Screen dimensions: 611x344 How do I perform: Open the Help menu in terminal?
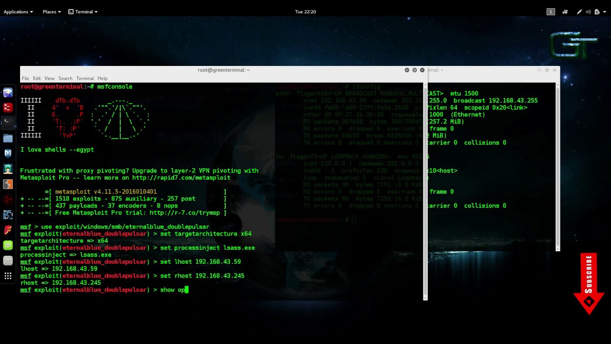(103, 78)
